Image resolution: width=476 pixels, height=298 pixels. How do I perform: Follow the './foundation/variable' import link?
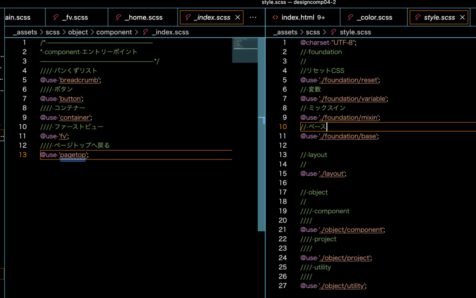pyautogui.click(x=353, y=99)
